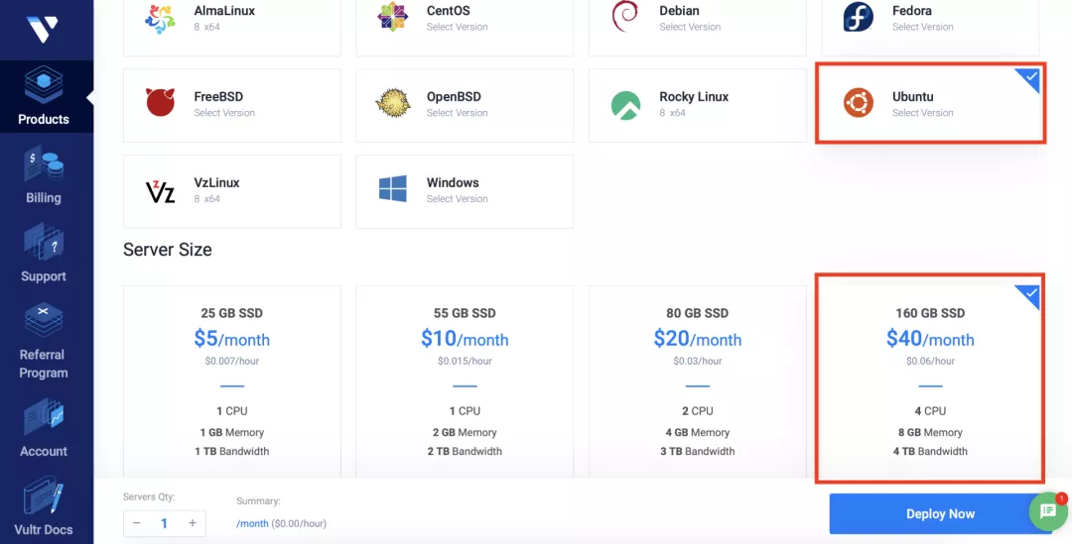Click the AlmaLinux logo icon
Viewport: 1072px width, 544px height.
coord(161,17)
